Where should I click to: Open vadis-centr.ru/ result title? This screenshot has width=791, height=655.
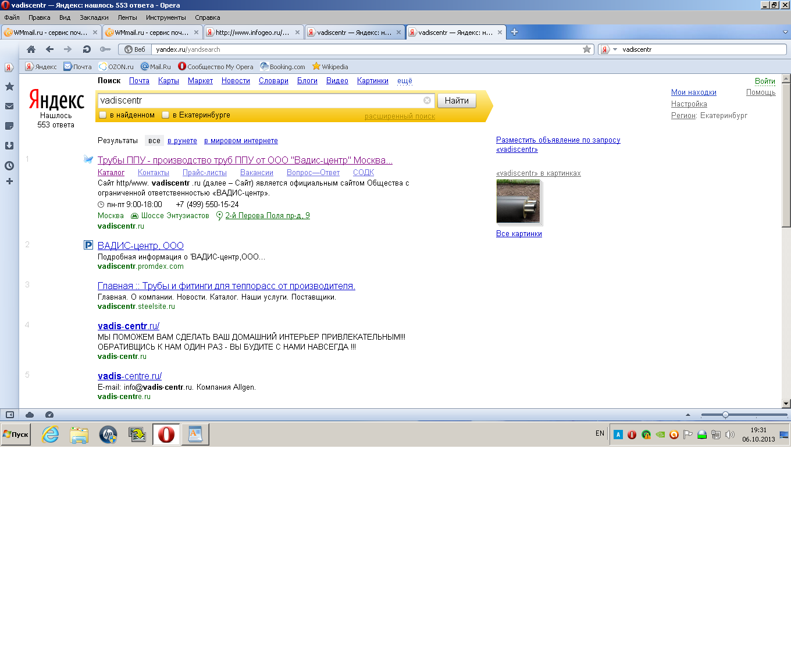click(129, 326)
